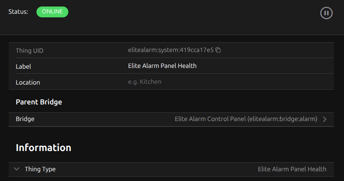Click the 'Bridge' row label
The width and height of the screenshot is (344, 181).
(25, 119)
